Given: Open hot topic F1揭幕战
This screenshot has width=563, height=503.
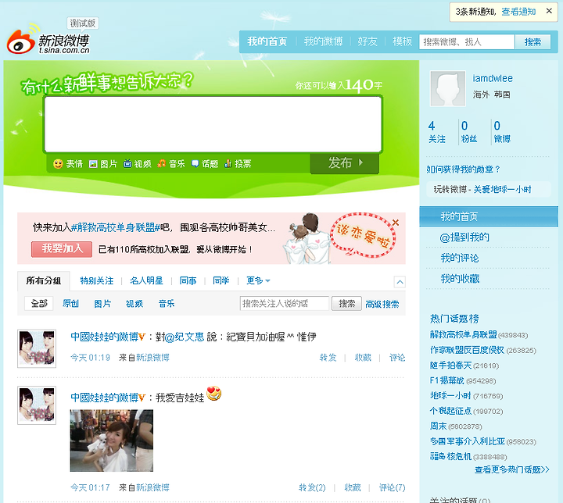Looking at the screenshot, I should coord(447,380).
